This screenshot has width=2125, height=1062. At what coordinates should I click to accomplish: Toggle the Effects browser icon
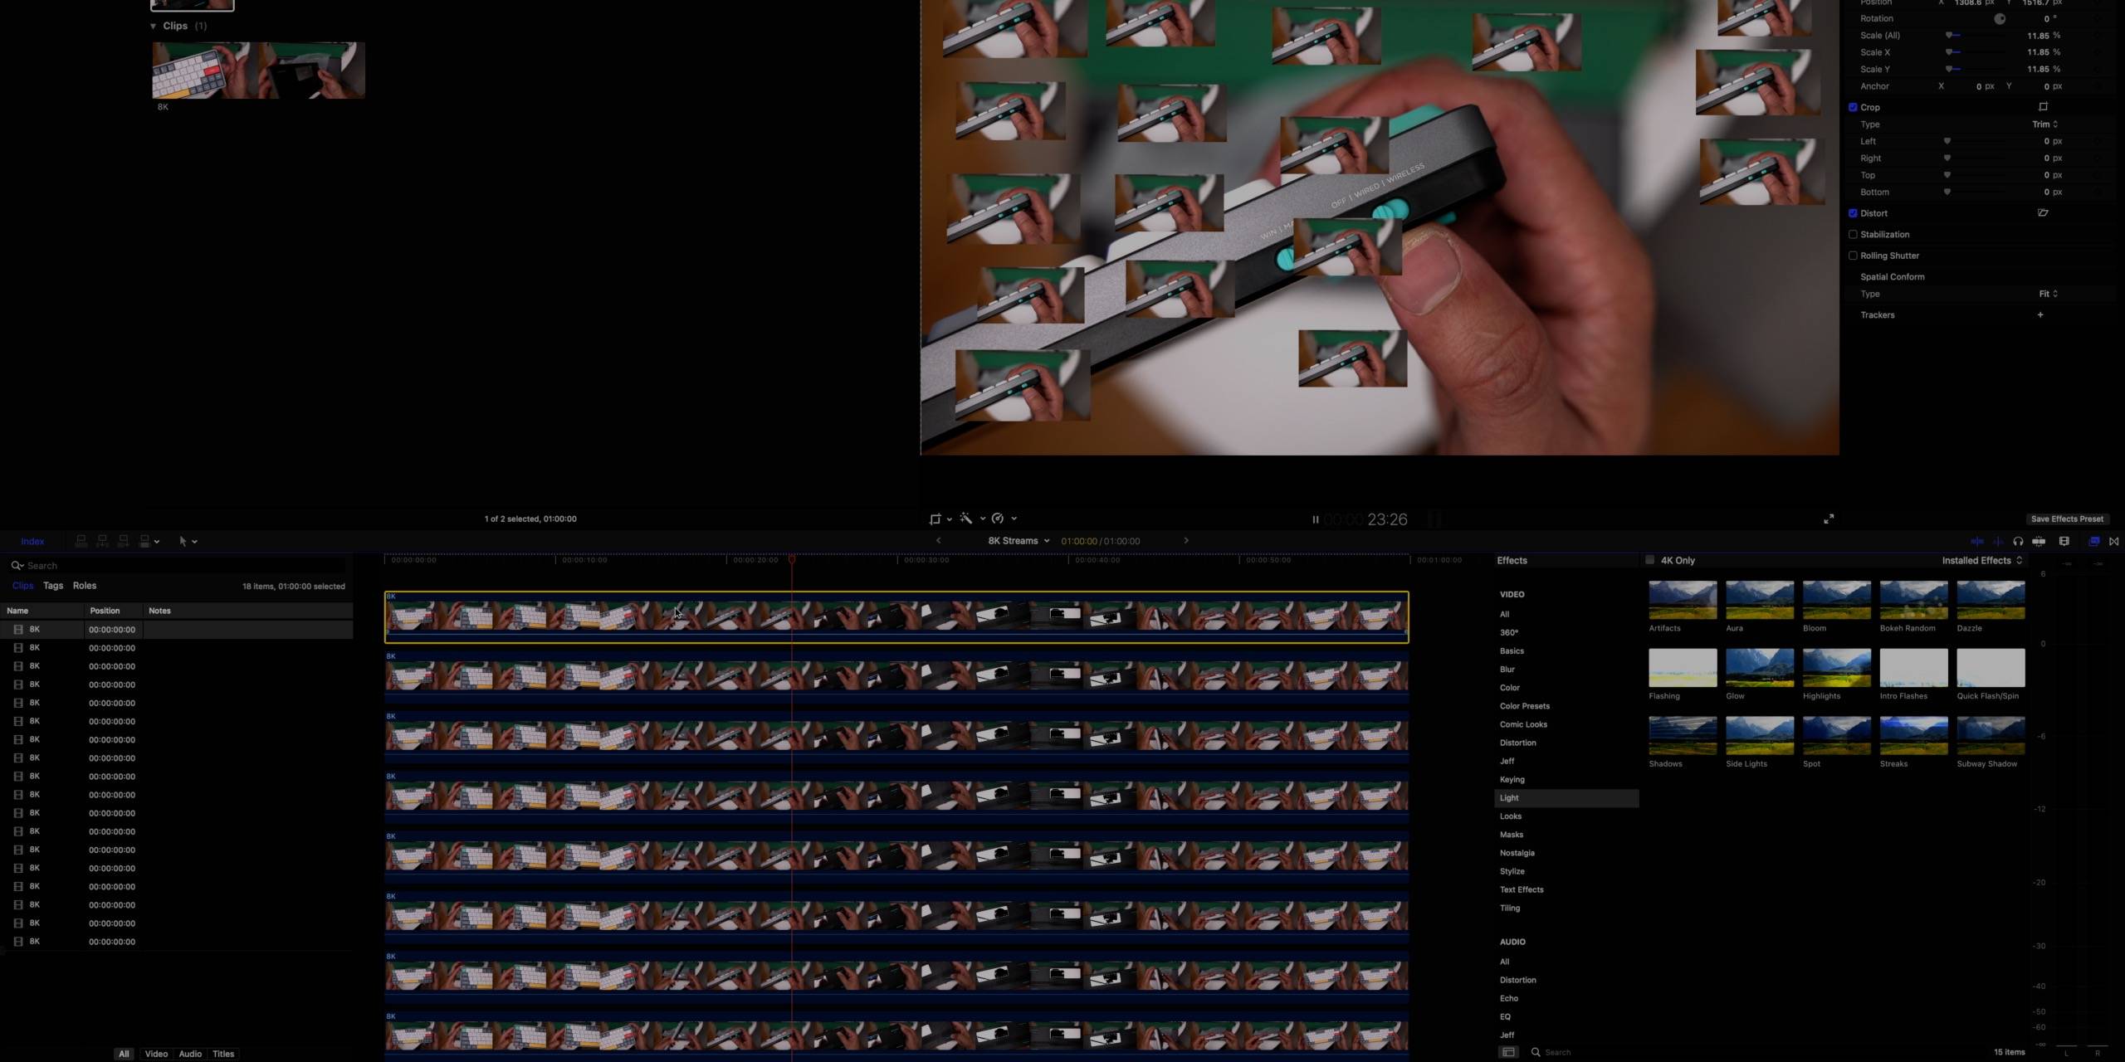pos(2093,541)
